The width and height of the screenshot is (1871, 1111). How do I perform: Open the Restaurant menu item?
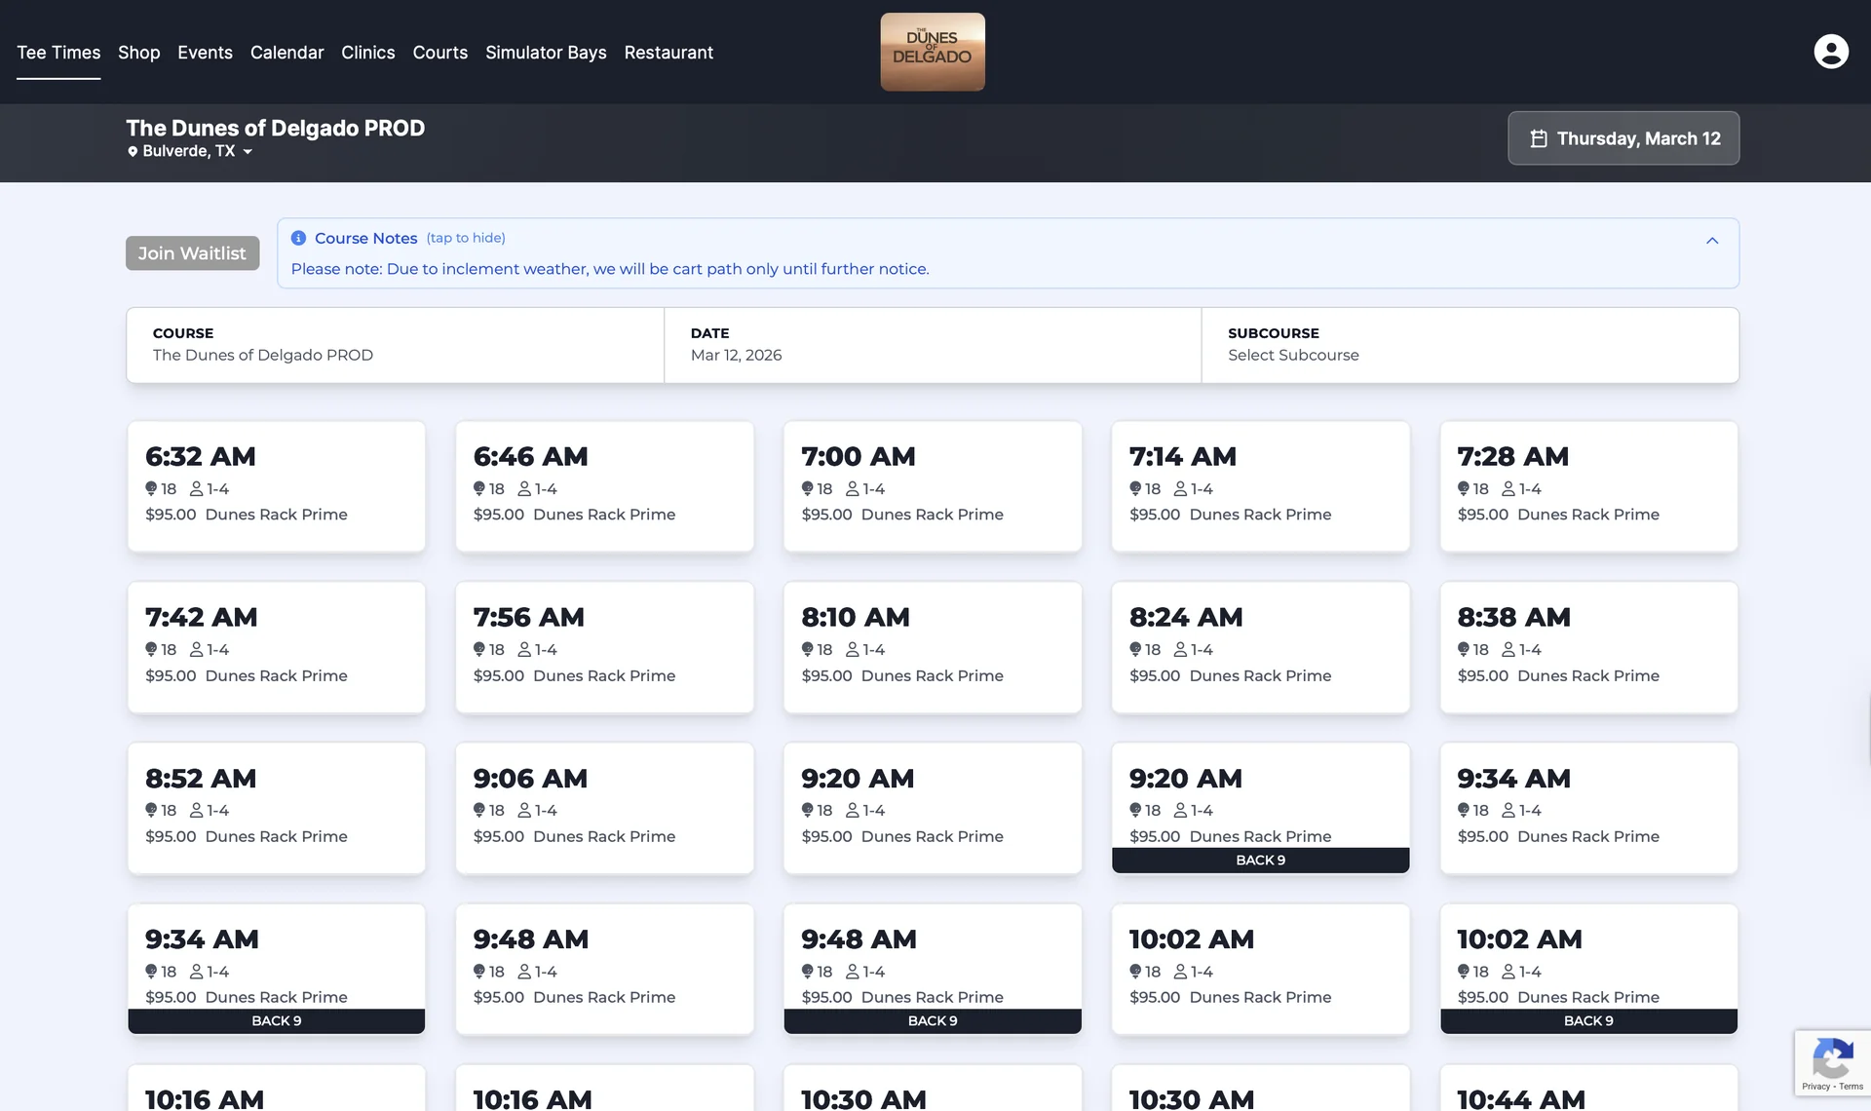(668, 53)
